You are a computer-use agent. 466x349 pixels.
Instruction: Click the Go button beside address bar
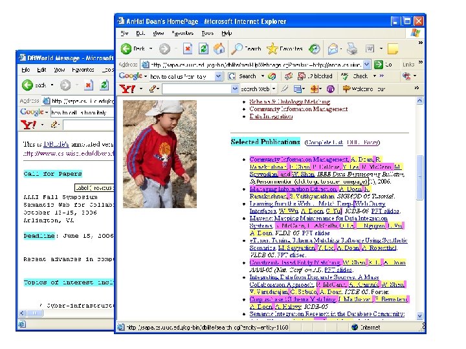pyautogui.click(x=383, y=64)
